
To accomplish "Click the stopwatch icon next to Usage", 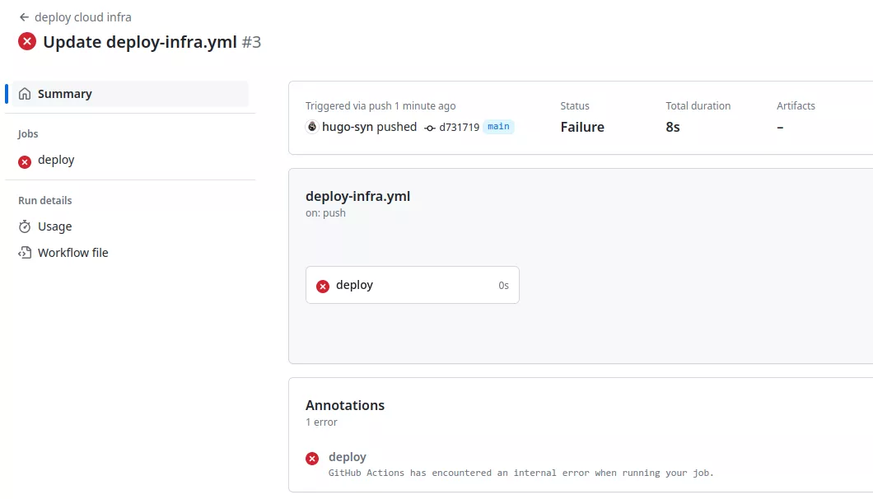I will click(x=25, y=226).
